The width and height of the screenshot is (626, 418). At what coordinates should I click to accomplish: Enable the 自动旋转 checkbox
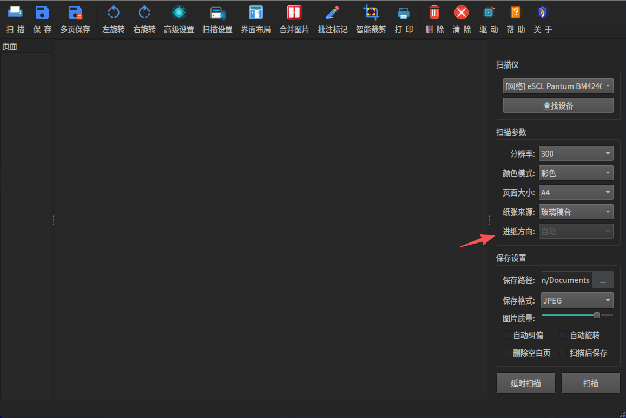pyautogui.click(x=563, y=335)
